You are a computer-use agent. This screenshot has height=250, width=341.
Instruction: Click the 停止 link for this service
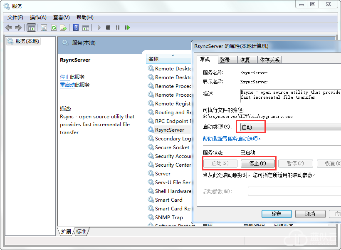coord(64,77)
